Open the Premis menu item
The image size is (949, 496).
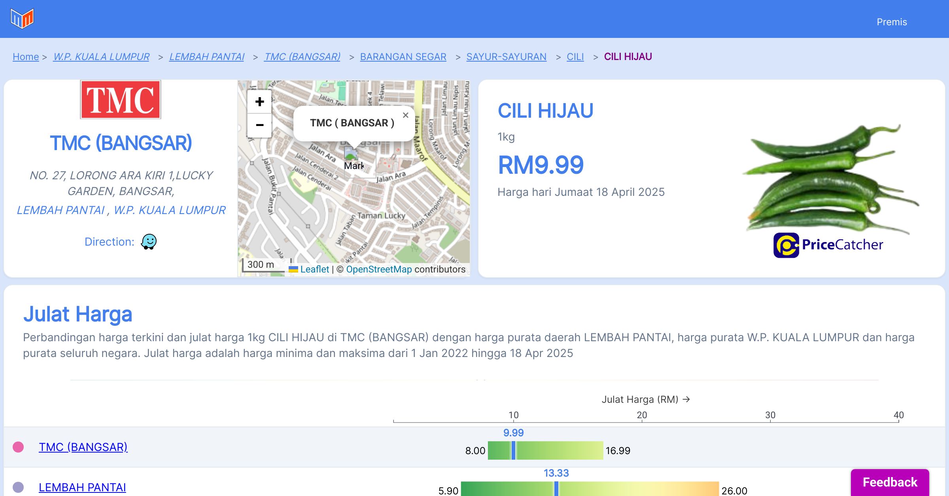click(892, 22)
